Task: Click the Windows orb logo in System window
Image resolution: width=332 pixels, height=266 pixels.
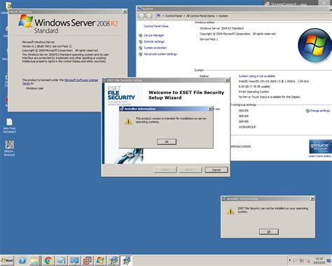Action: click(x=314, y=45)
